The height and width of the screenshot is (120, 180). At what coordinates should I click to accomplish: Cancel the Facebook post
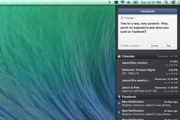point(155,45)
